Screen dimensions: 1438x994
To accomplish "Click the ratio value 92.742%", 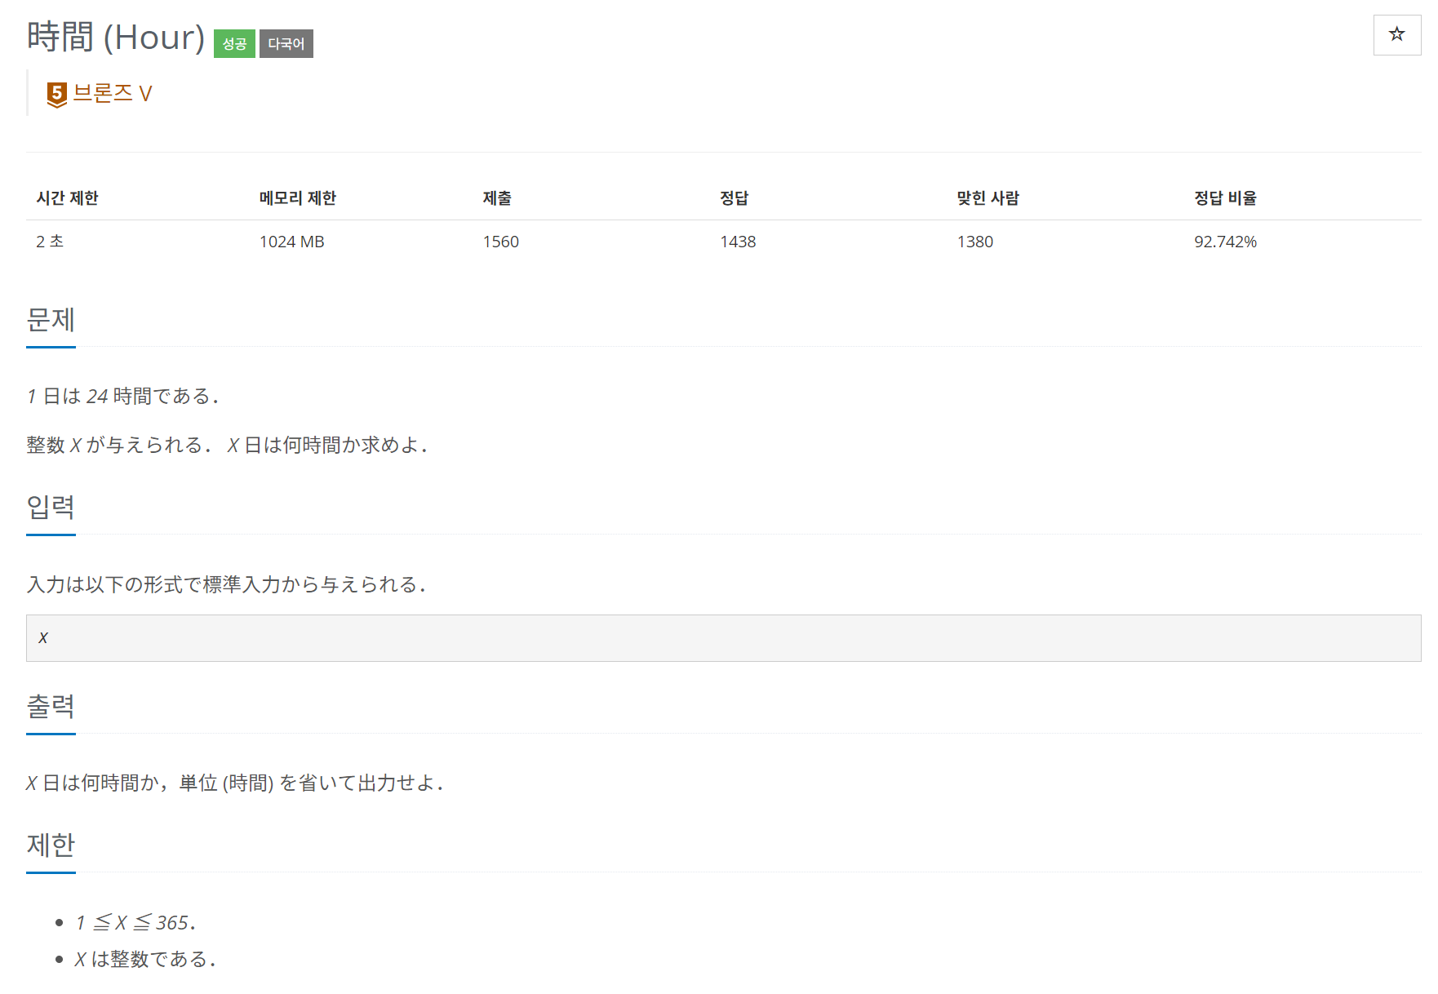I will pos(1226,242).
